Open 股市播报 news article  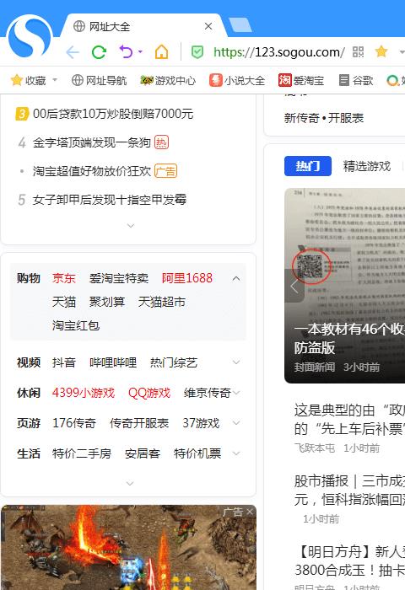pos(349,491)
